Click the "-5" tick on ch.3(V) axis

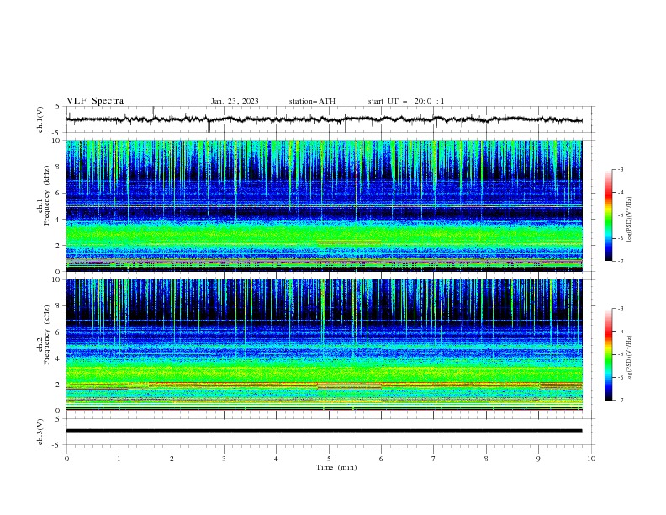(57, 445)
